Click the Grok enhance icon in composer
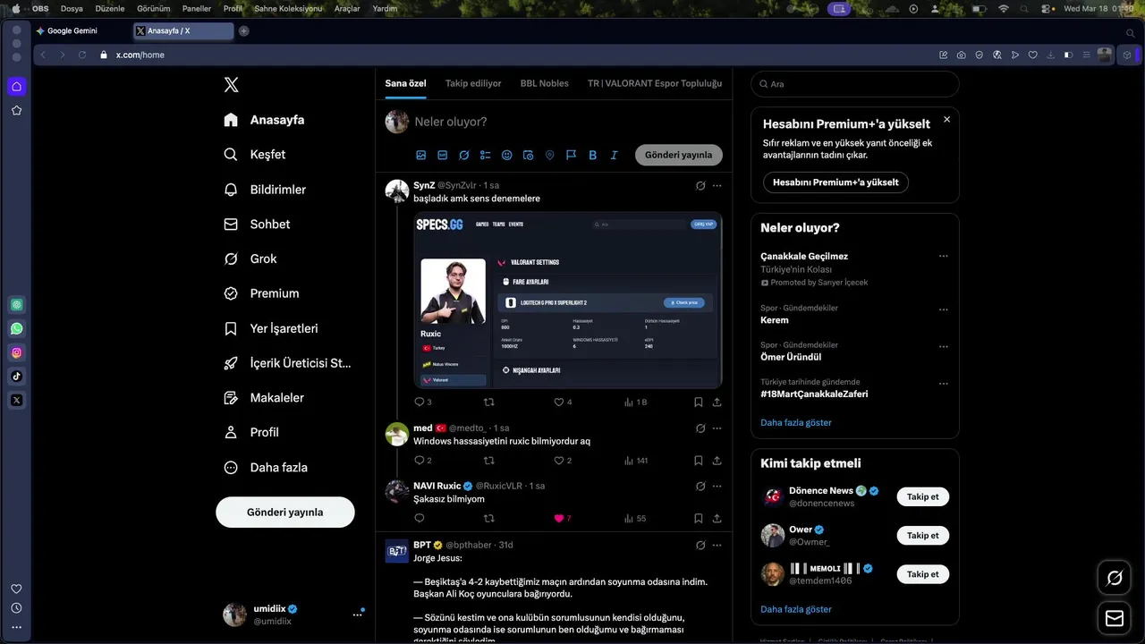1145x644 pixels. point(464,155)
